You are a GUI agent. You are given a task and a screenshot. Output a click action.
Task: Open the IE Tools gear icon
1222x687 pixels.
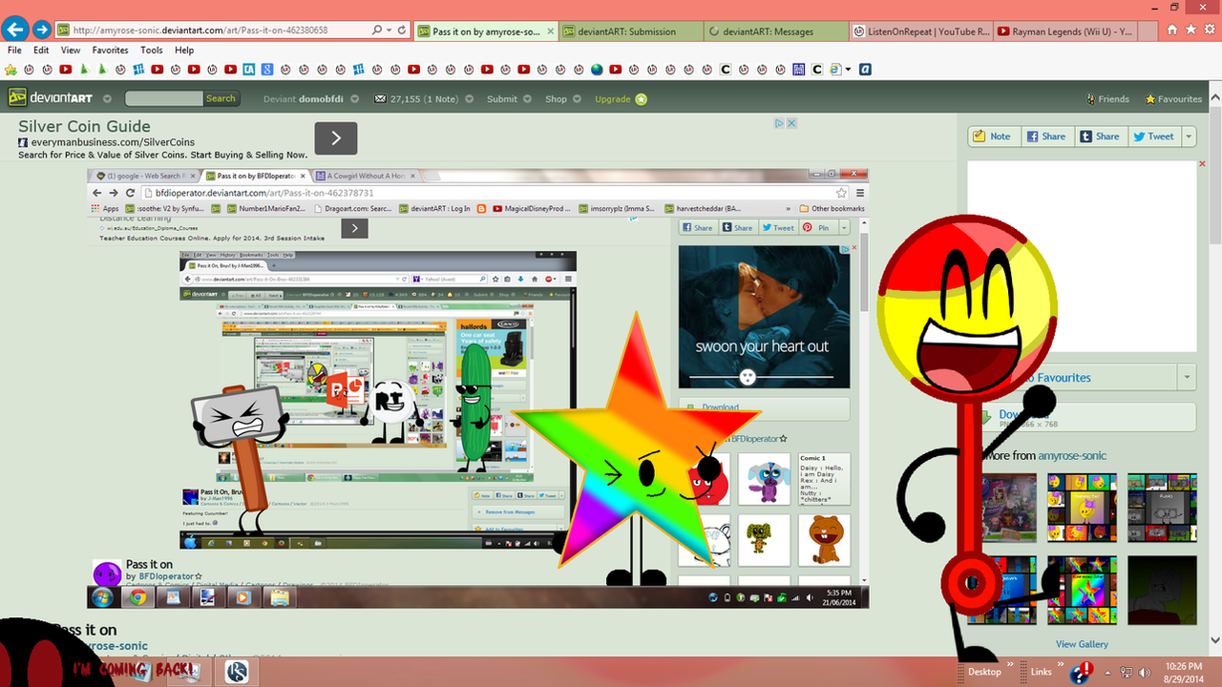pyautogui.click(x=1208, y=31)
